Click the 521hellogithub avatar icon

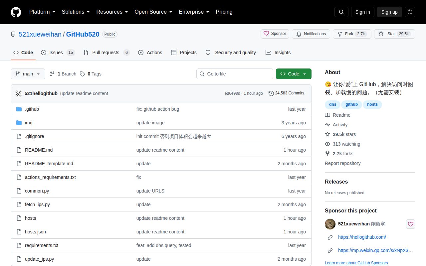pos(19,93)
